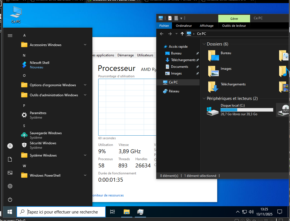Open the network tray icon

point(245,212)
